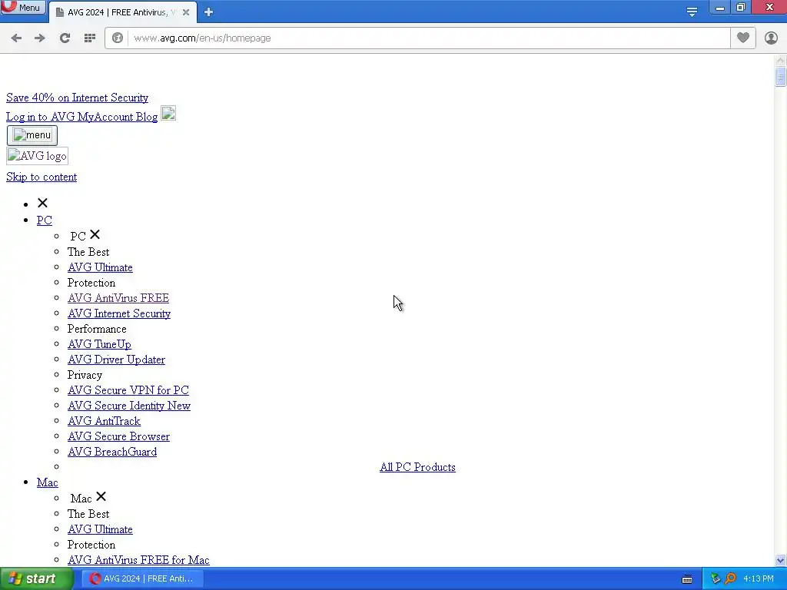Click scrollbar up arrow
Image resolution: width=787 pixels, height=590 pixels.
pos(780,61)
